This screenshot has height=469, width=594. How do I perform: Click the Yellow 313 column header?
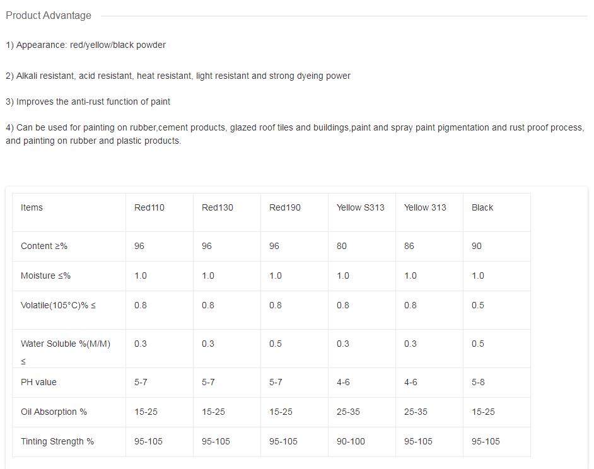pos(425,207)
